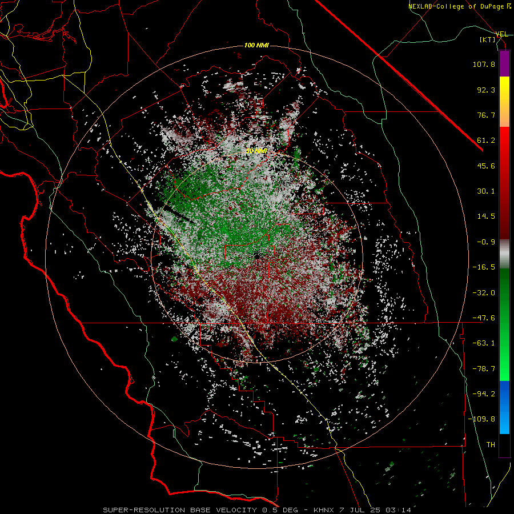
Task: Click the -47.6 velocity scale value
Action: click(x=484, y=318)
